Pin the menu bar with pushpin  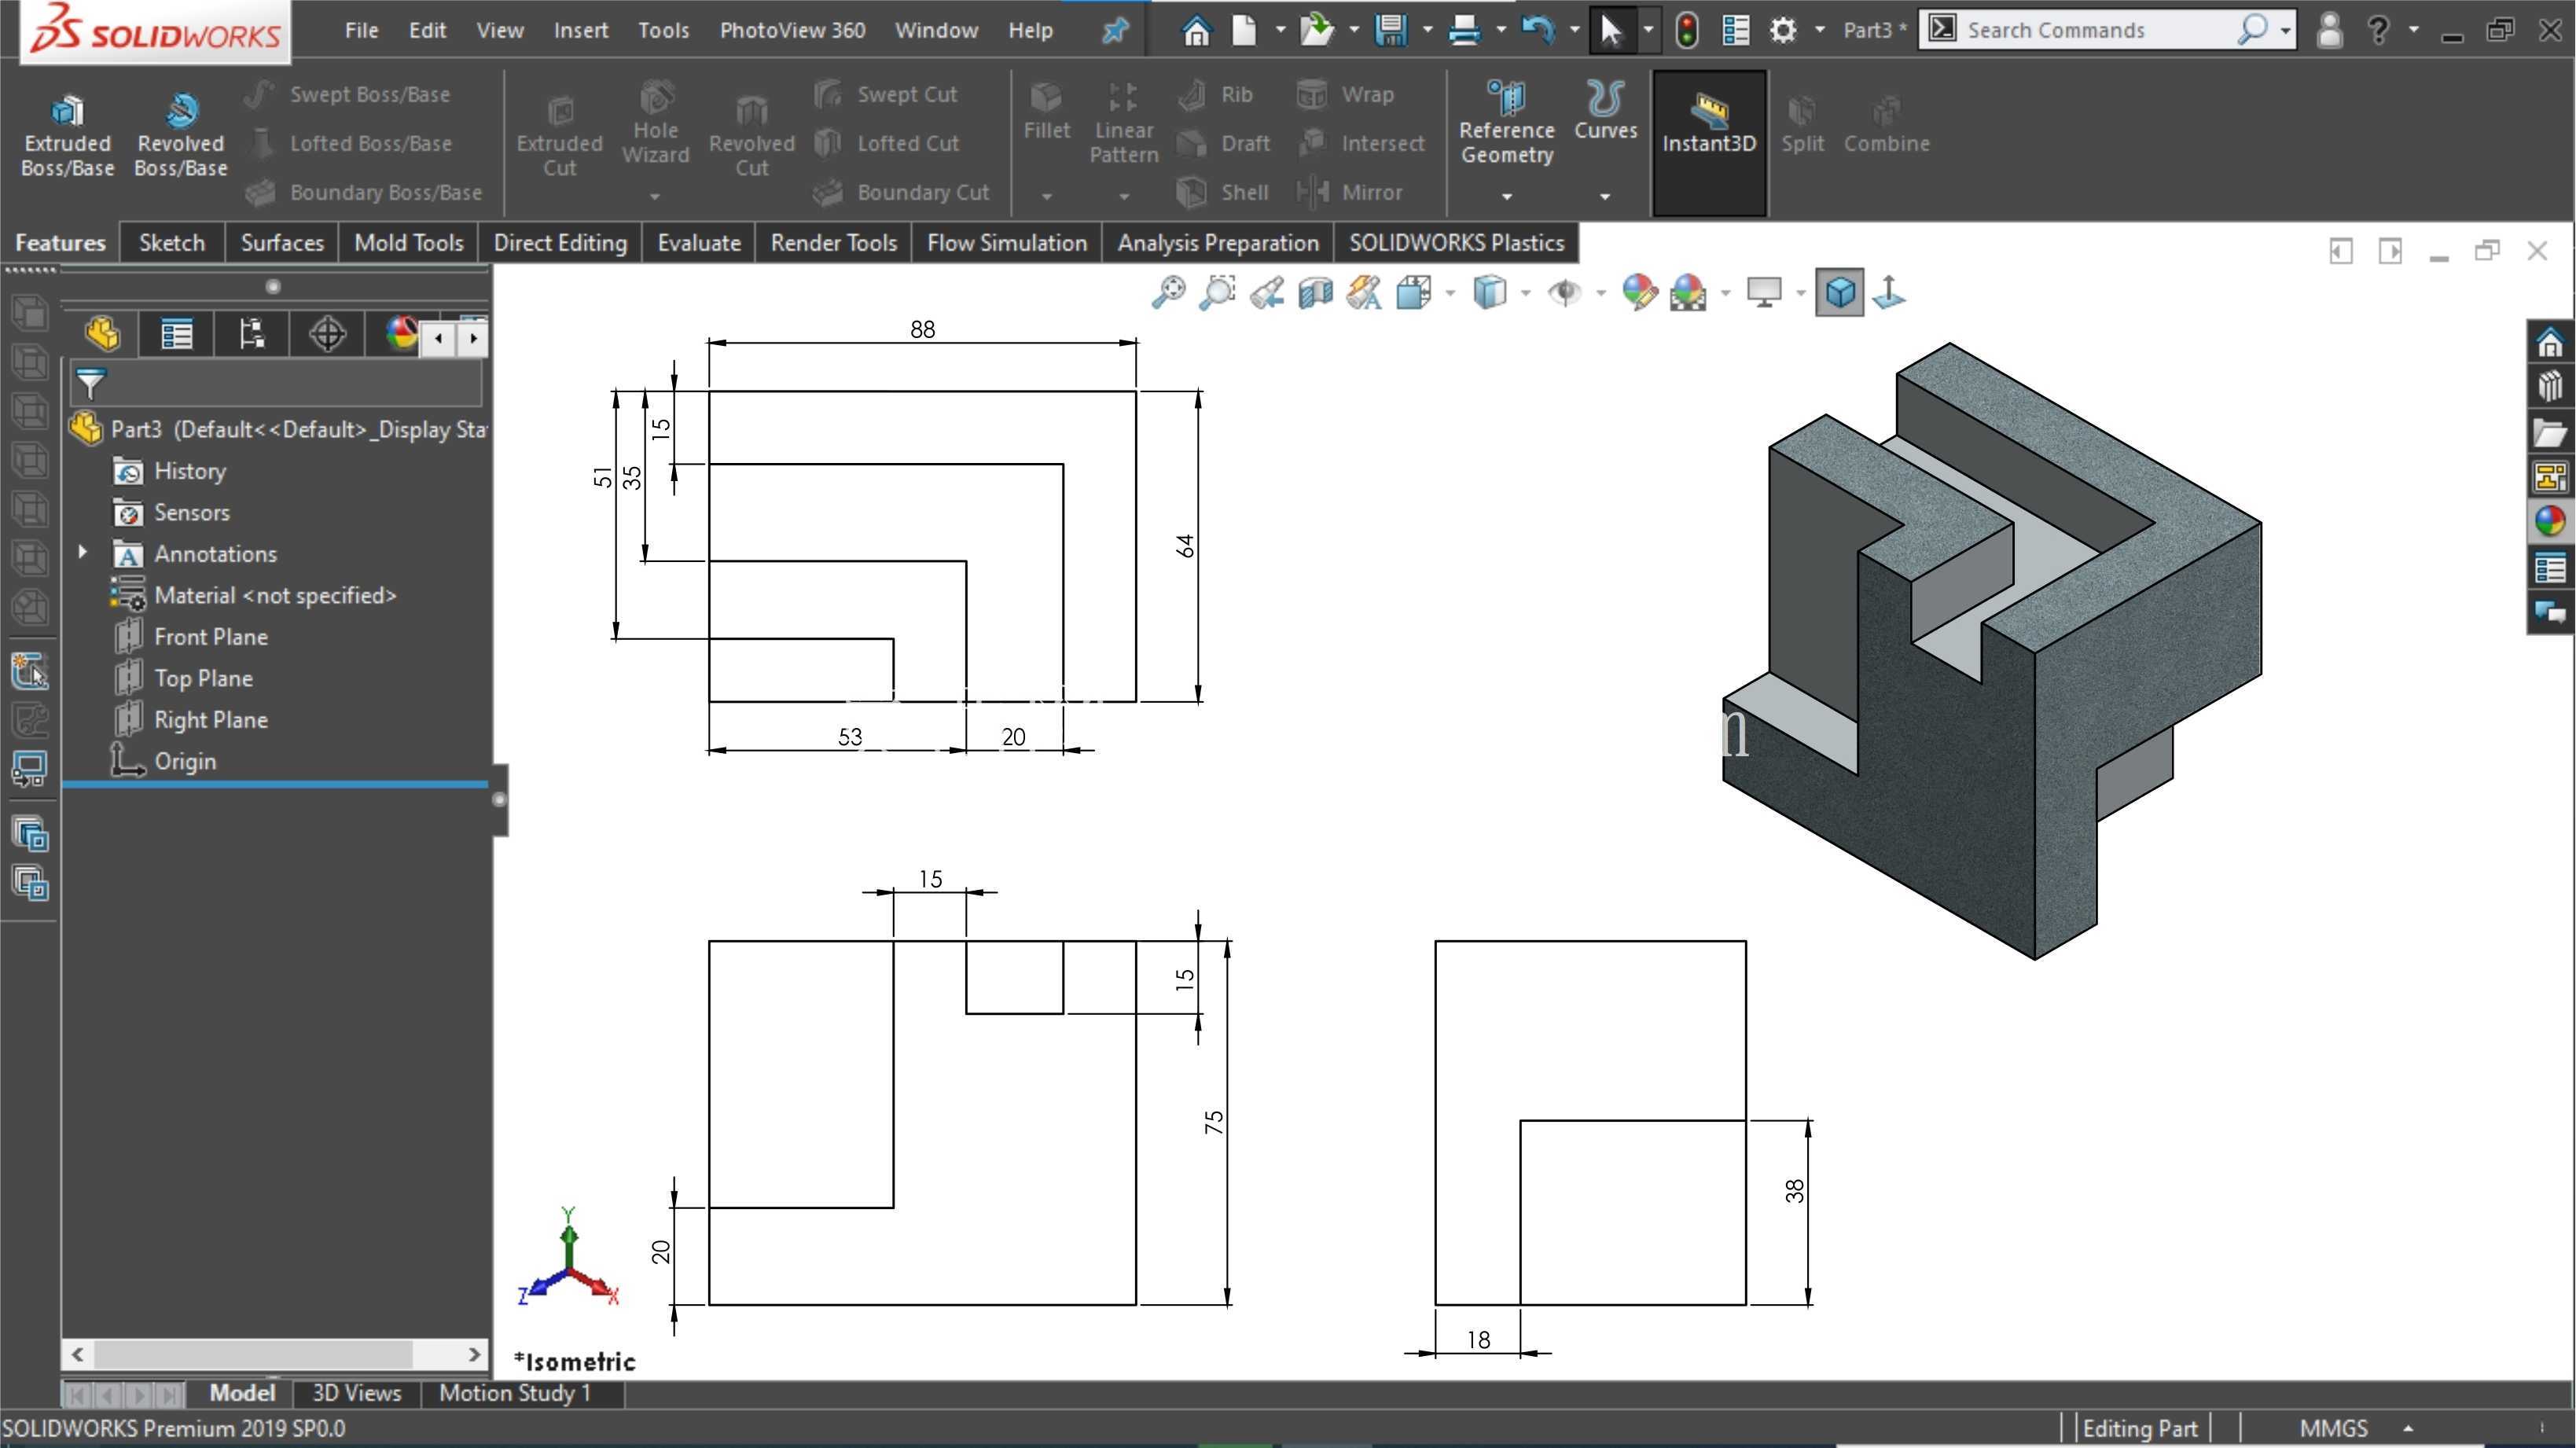click(1113, 30)
